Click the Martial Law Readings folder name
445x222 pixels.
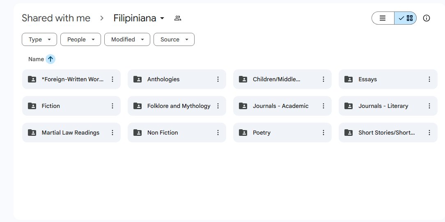[x=70, y=133]
